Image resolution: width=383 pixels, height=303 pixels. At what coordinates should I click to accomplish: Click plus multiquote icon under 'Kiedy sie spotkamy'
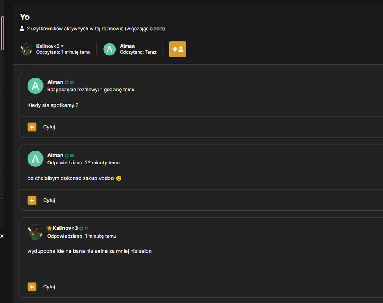32,127
